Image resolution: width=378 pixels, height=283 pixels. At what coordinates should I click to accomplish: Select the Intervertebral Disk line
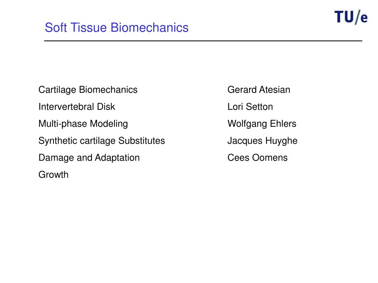pyautogui.click(x=77, y=106)
